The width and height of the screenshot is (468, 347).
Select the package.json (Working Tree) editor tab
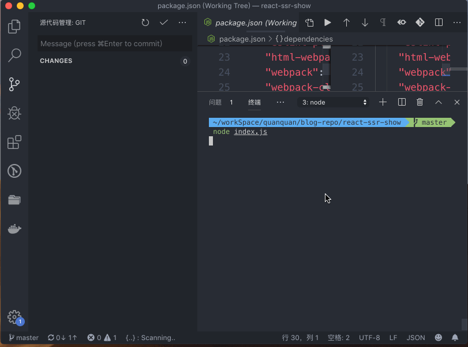(x=250, y=23)
